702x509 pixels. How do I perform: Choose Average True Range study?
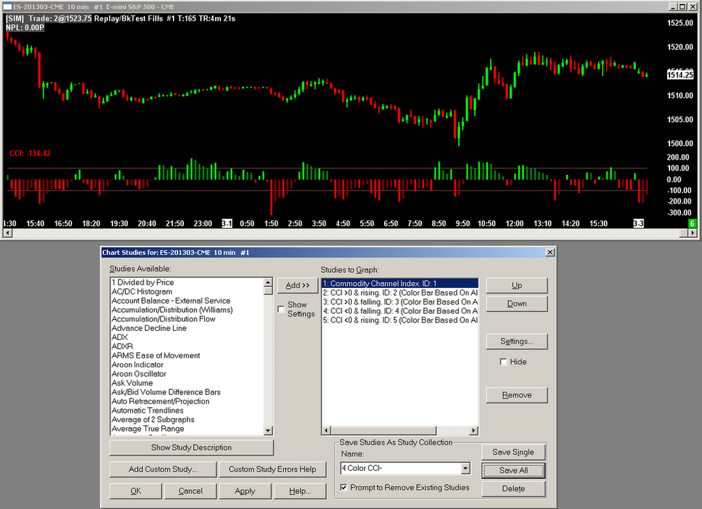148,429
